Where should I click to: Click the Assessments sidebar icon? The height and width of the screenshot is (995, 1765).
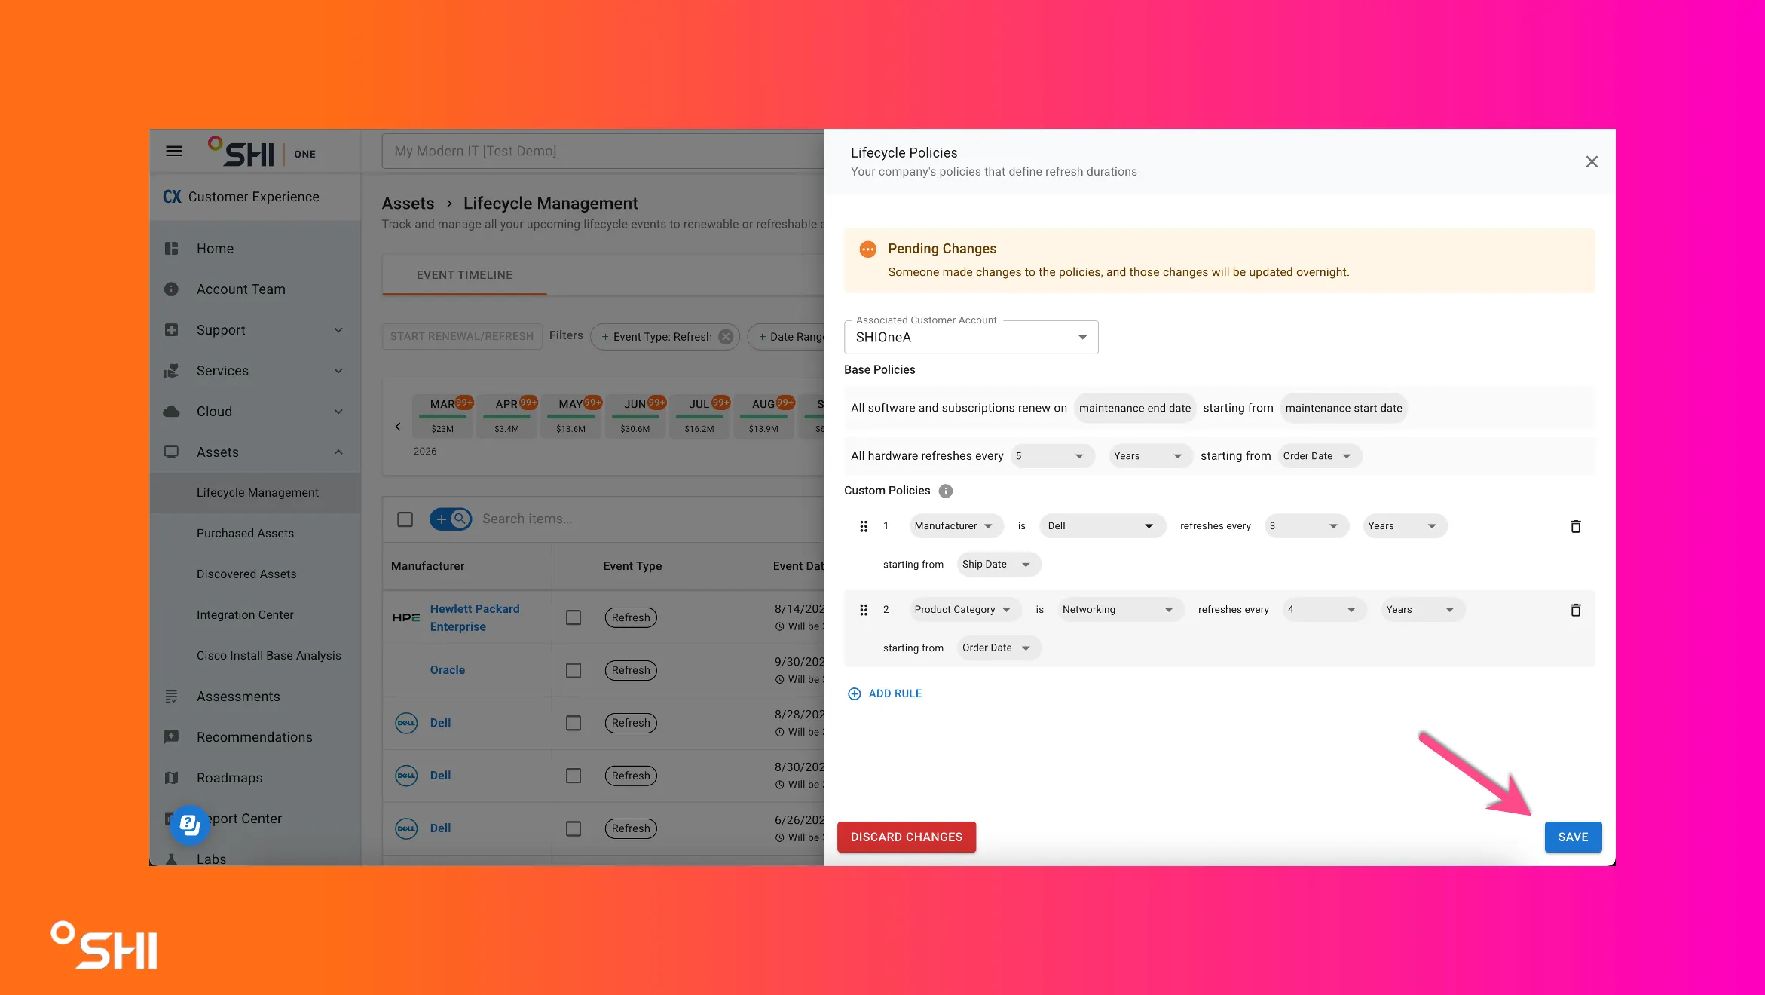click(x=172, y=696)
